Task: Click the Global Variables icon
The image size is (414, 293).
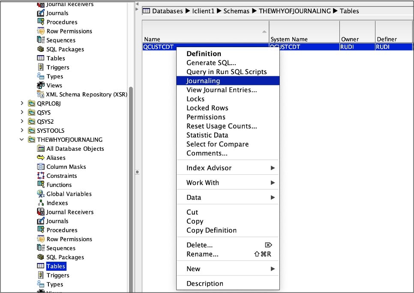Action: coord(41,194)
